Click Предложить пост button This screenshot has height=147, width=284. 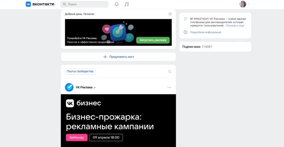[x=118, y=57]
